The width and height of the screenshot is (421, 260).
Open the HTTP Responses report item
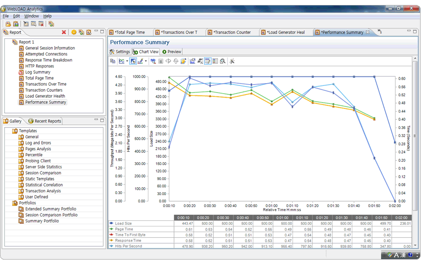pyautogui.click(x=39, y=66)
